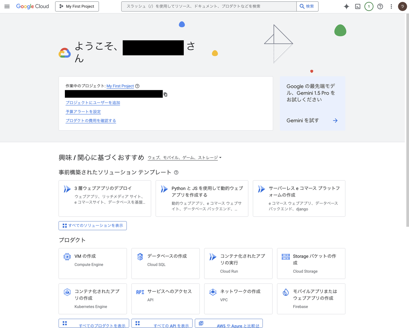Open Storage バケットの作成 card
The width and height of the screenshot is (409, 328).
tap(311, 263)
